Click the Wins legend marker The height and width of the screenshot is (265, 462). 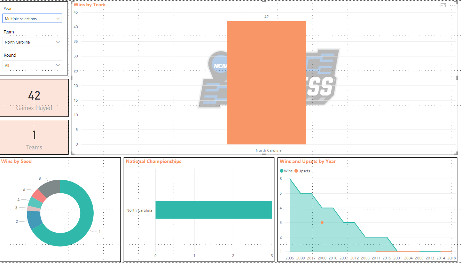click(x=282, y=171)
